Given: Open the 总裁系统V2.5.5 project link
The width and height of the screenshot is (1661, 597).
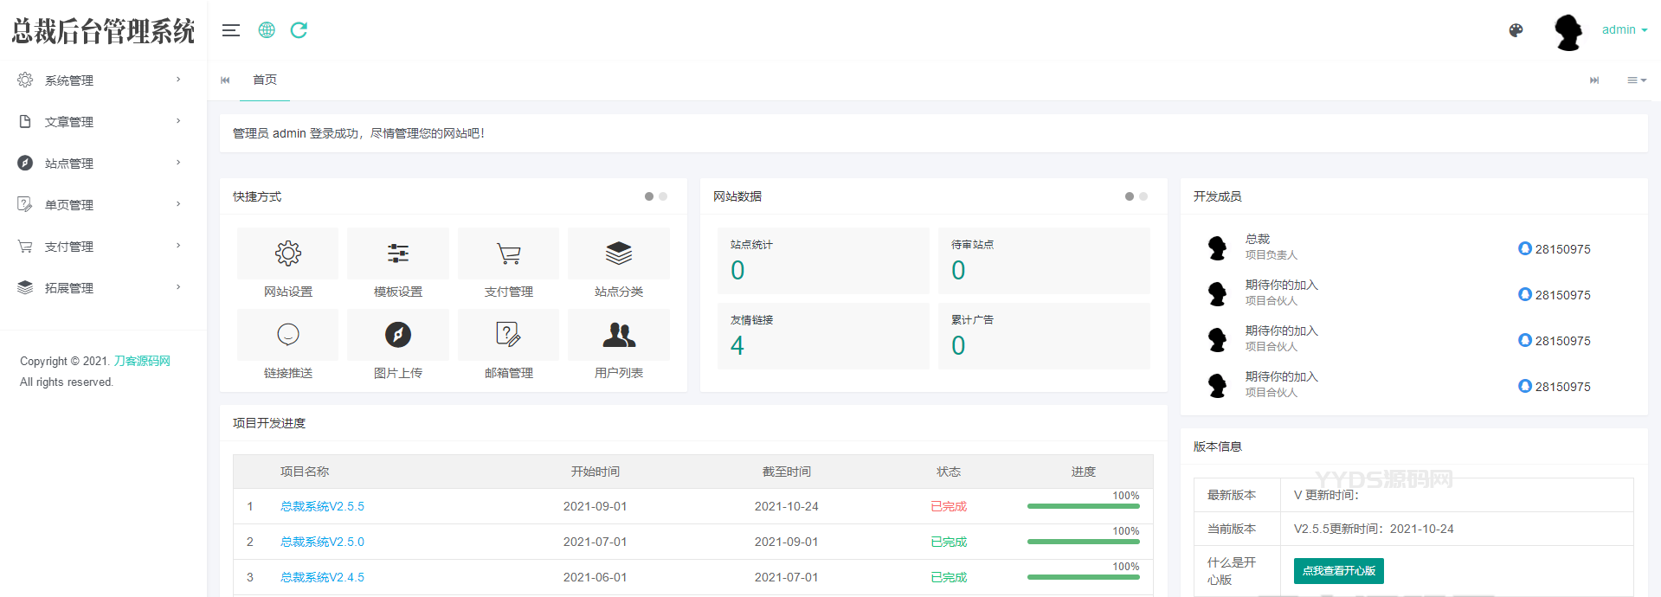Looking at the screenshot, I should point(322,506).
